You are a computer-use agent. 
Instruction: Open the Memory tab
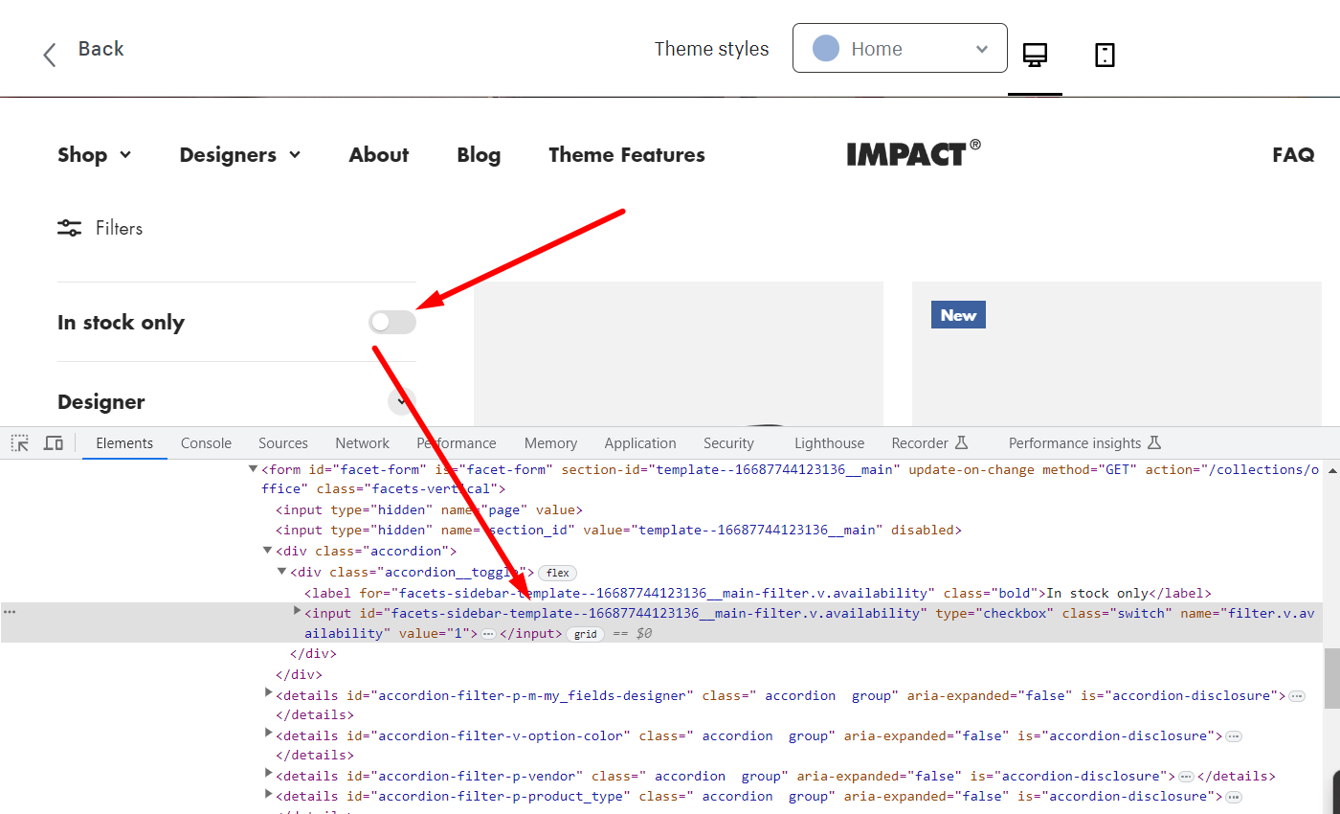click(x=550, y=443)
